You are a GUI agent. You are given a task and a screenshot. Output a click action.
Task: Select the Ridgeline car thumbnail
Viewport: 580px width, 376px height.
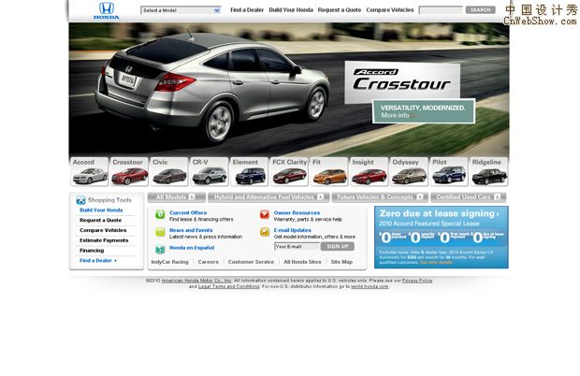pos(489,171)
